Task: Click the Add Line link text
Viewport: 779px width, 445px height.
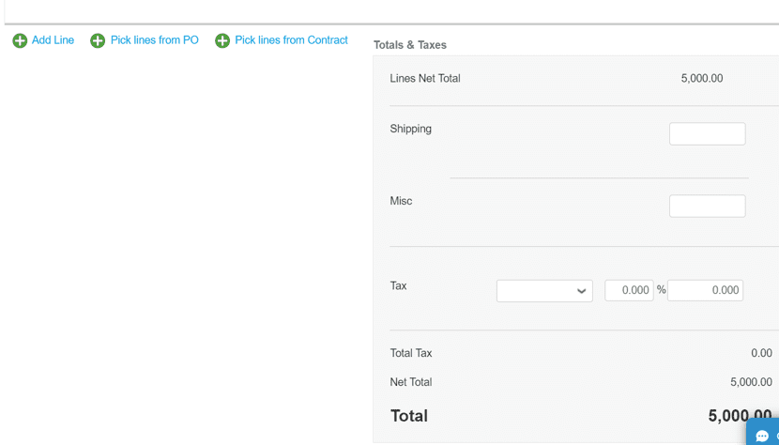Action: (x=53, y=40)
